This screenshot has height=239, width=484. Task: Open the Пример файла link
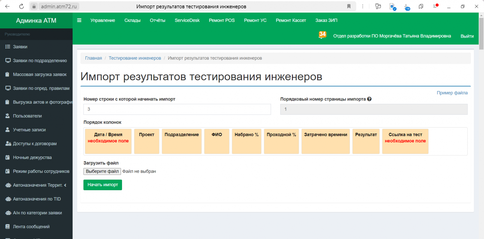(452, 93)
